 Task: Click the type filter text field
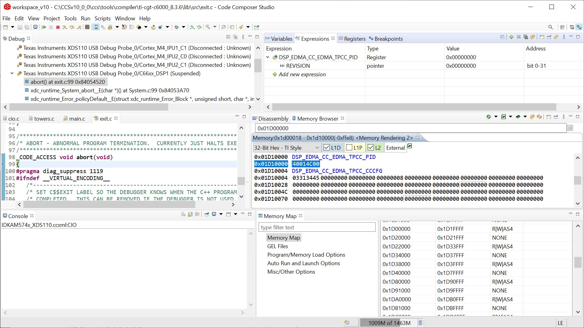317,227
